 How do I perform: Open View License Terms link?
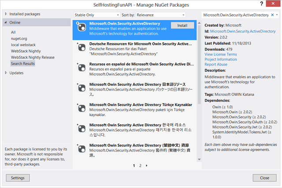pos(221,54)
